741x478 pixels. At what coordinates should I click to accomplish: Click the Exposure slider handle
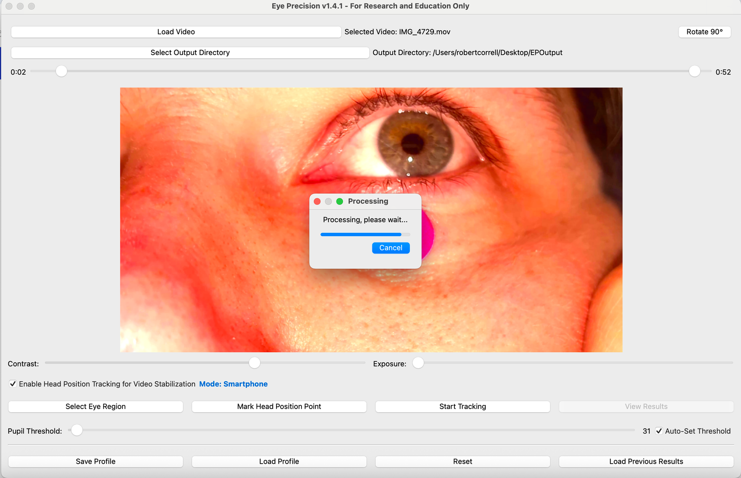(x=418, y=363)
